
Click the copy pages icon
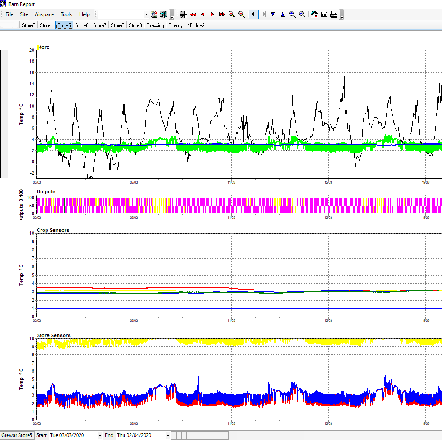click(x=324, y=14)
